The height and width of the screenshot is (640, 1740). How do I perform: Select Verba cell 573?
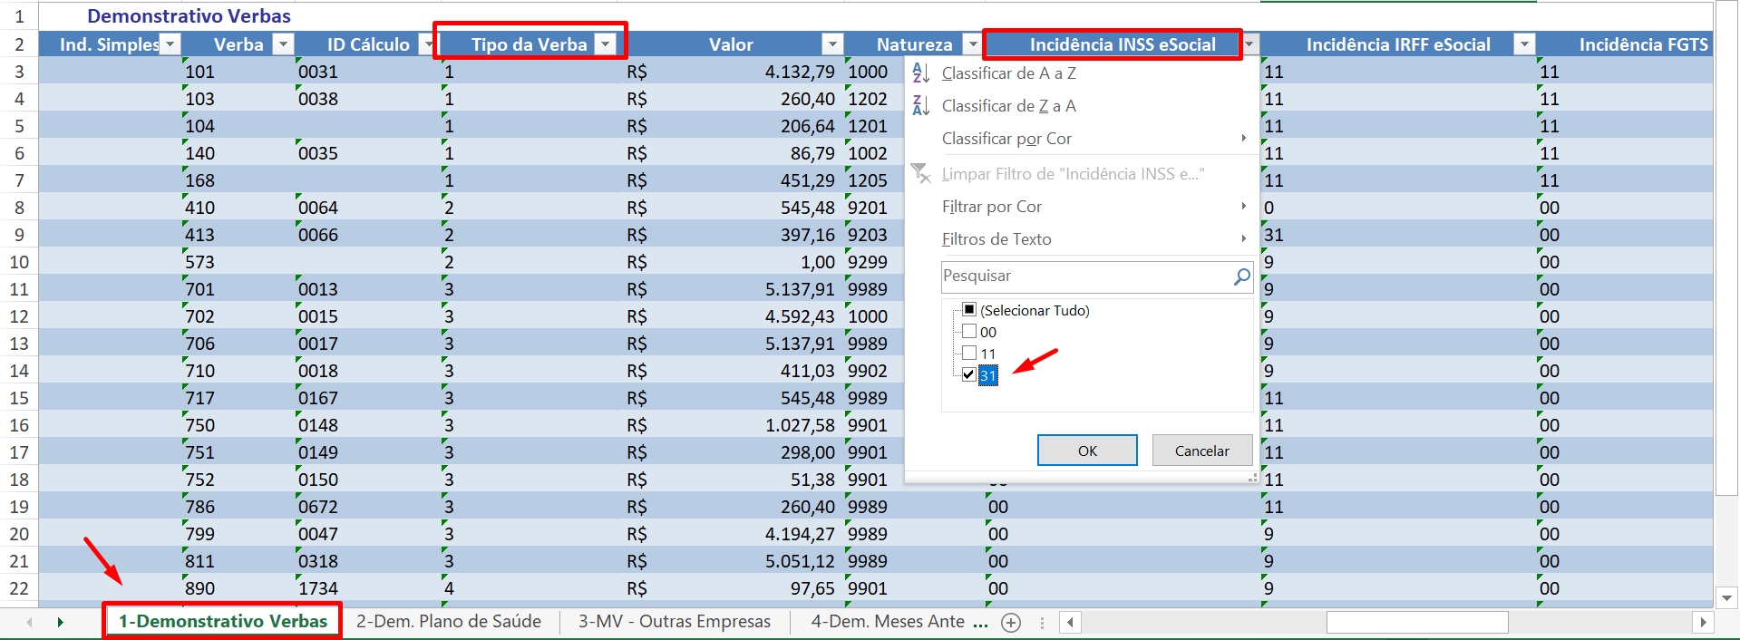(x=239, y=262)
